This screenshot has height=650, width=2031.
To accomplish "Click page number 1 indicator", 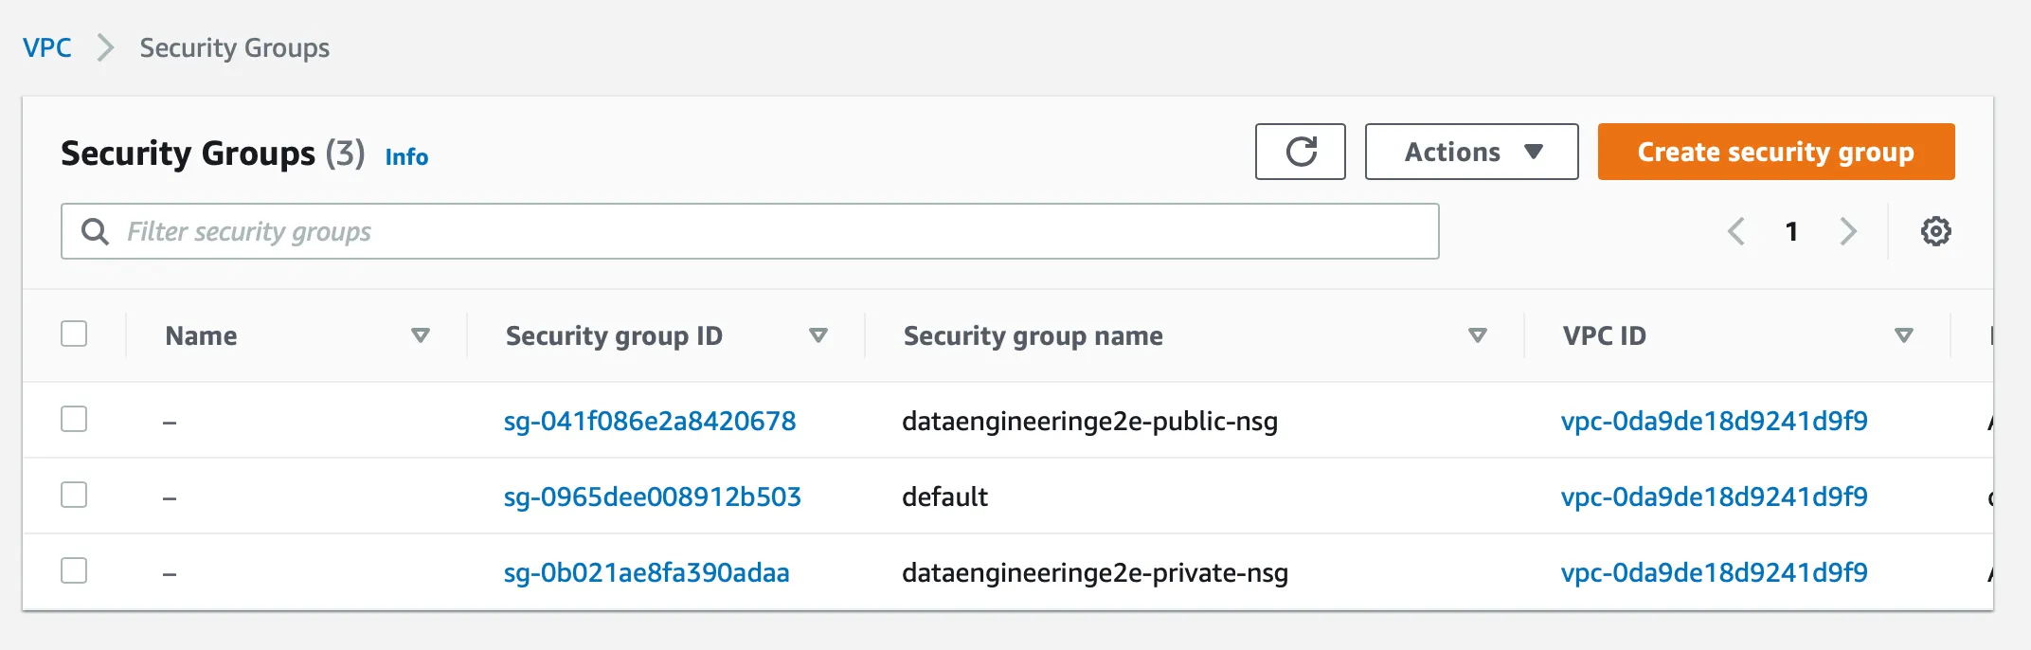I will (1791, 231).
